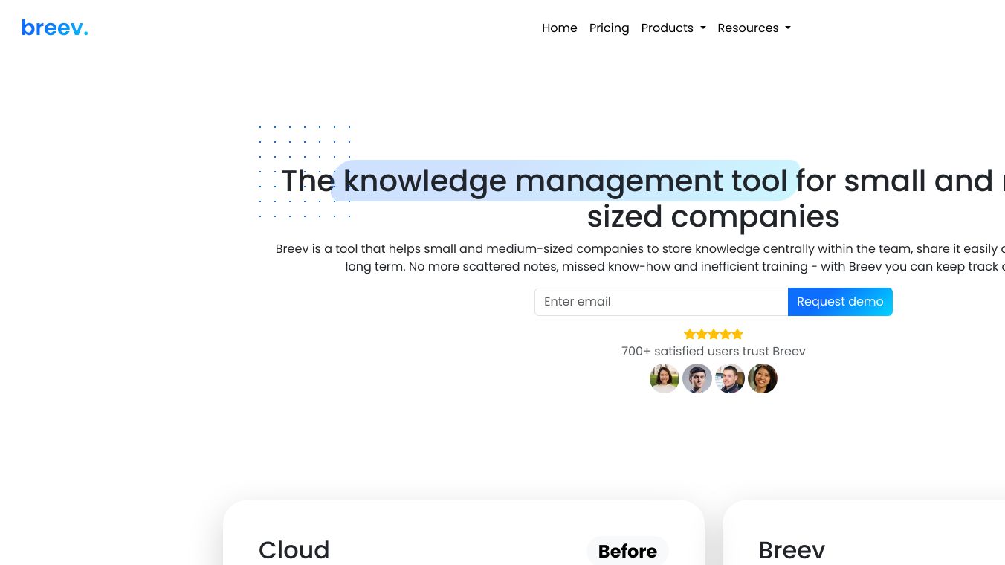Image resolution: width=1005 pixels, height=565 pixels.
Task: Click the '700+ satisfied users trust Breev' text
Action: click(714, 352)
